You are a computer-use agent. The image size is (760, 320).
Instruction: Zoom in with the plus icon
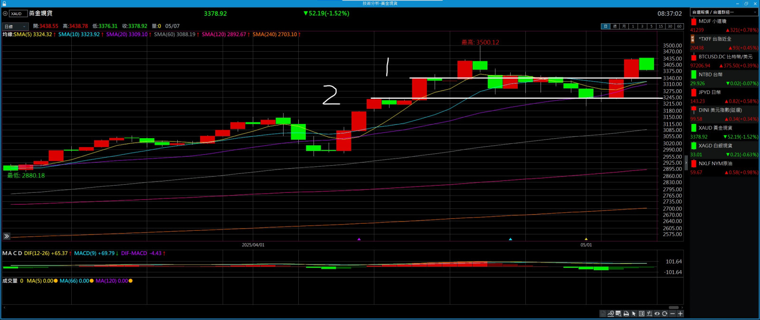pos(680,314)
